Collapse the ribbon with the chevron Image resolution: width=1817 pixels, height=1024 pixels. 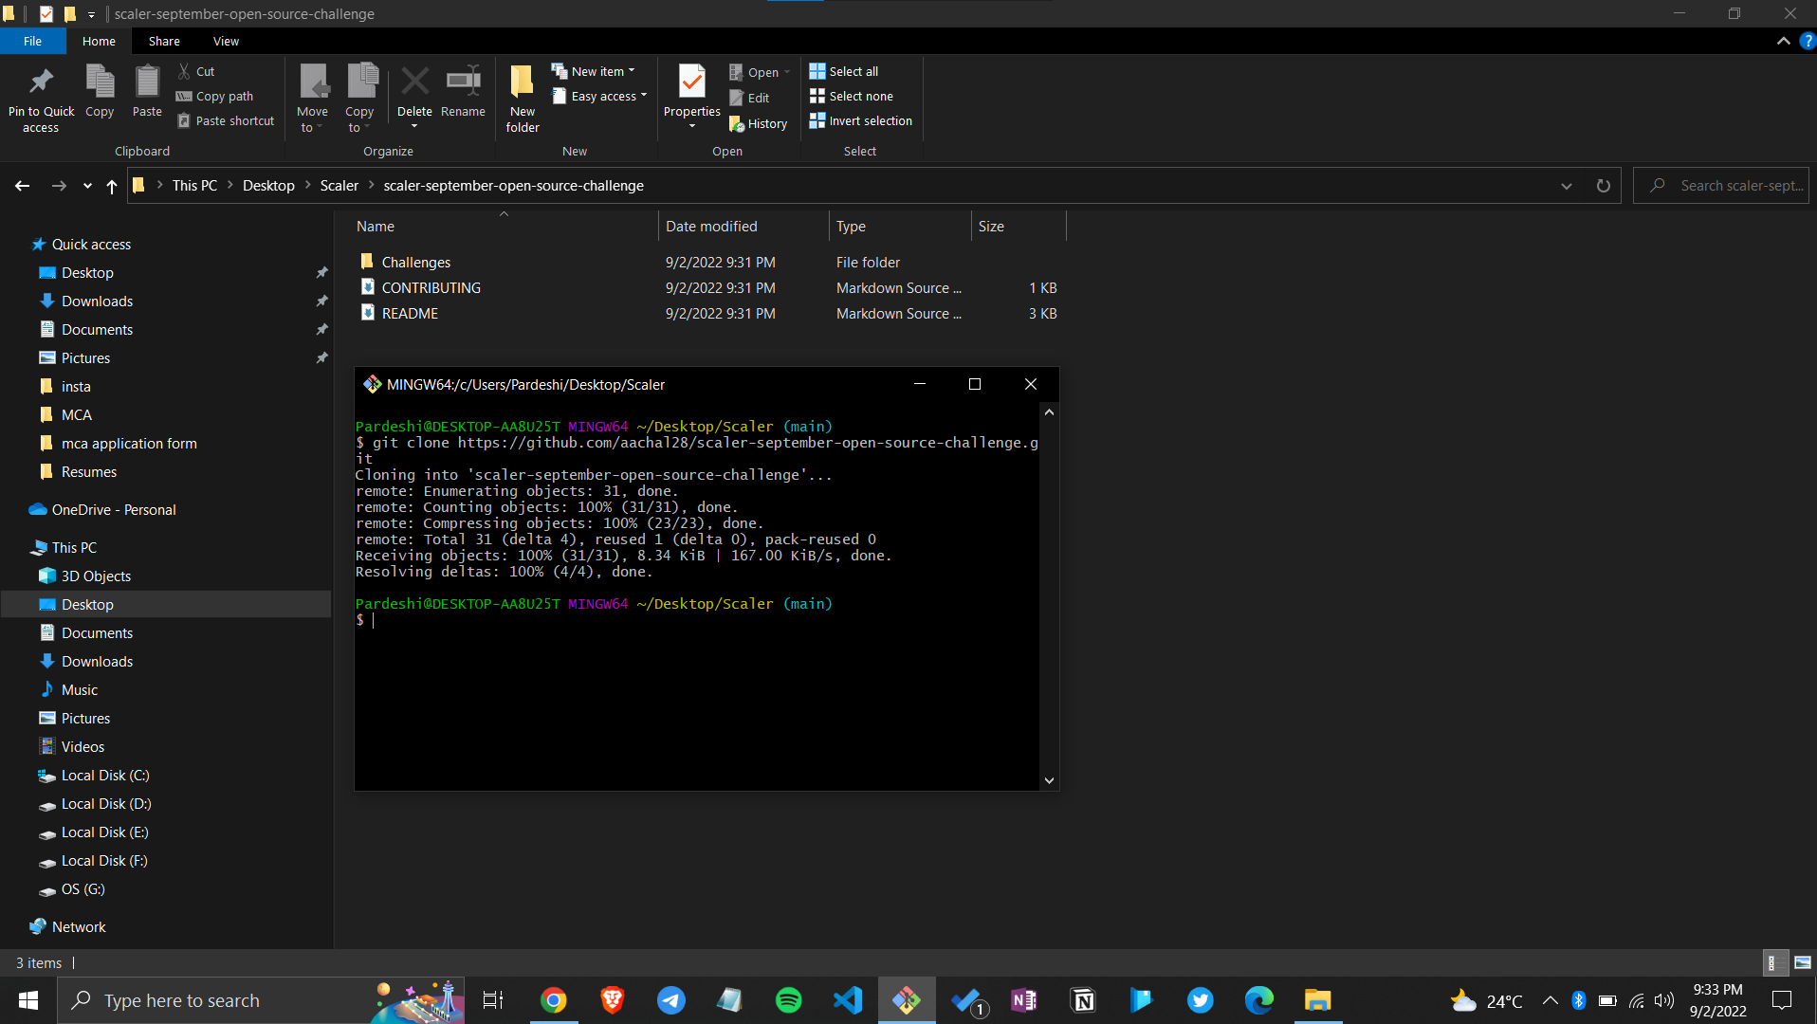click(x=1784, y=41)
